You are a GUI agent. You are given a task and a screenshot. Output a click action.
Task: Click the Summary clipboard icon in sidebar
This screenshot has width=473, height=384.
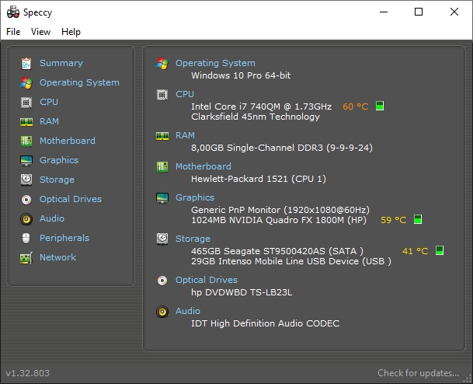click(x=26, y=64)
